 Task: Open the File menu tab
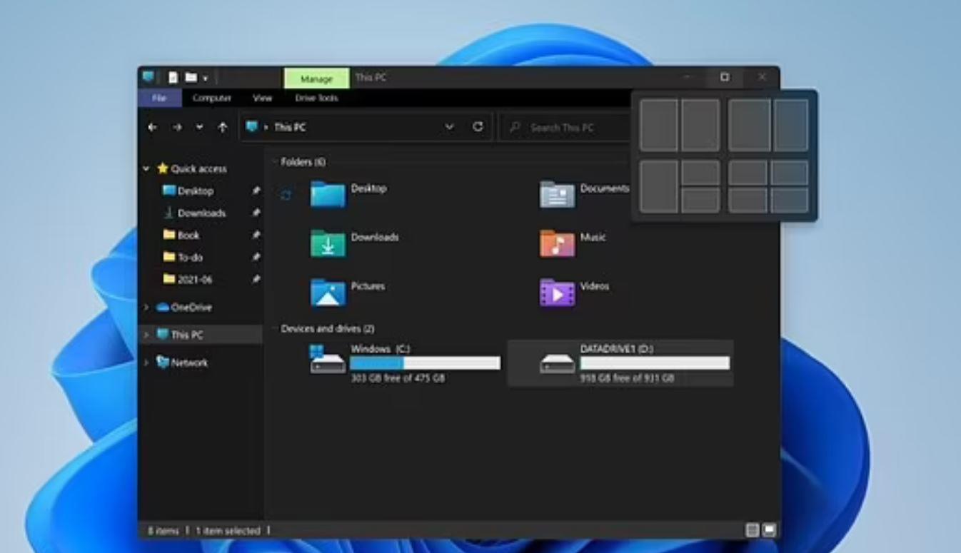[159, 98]
